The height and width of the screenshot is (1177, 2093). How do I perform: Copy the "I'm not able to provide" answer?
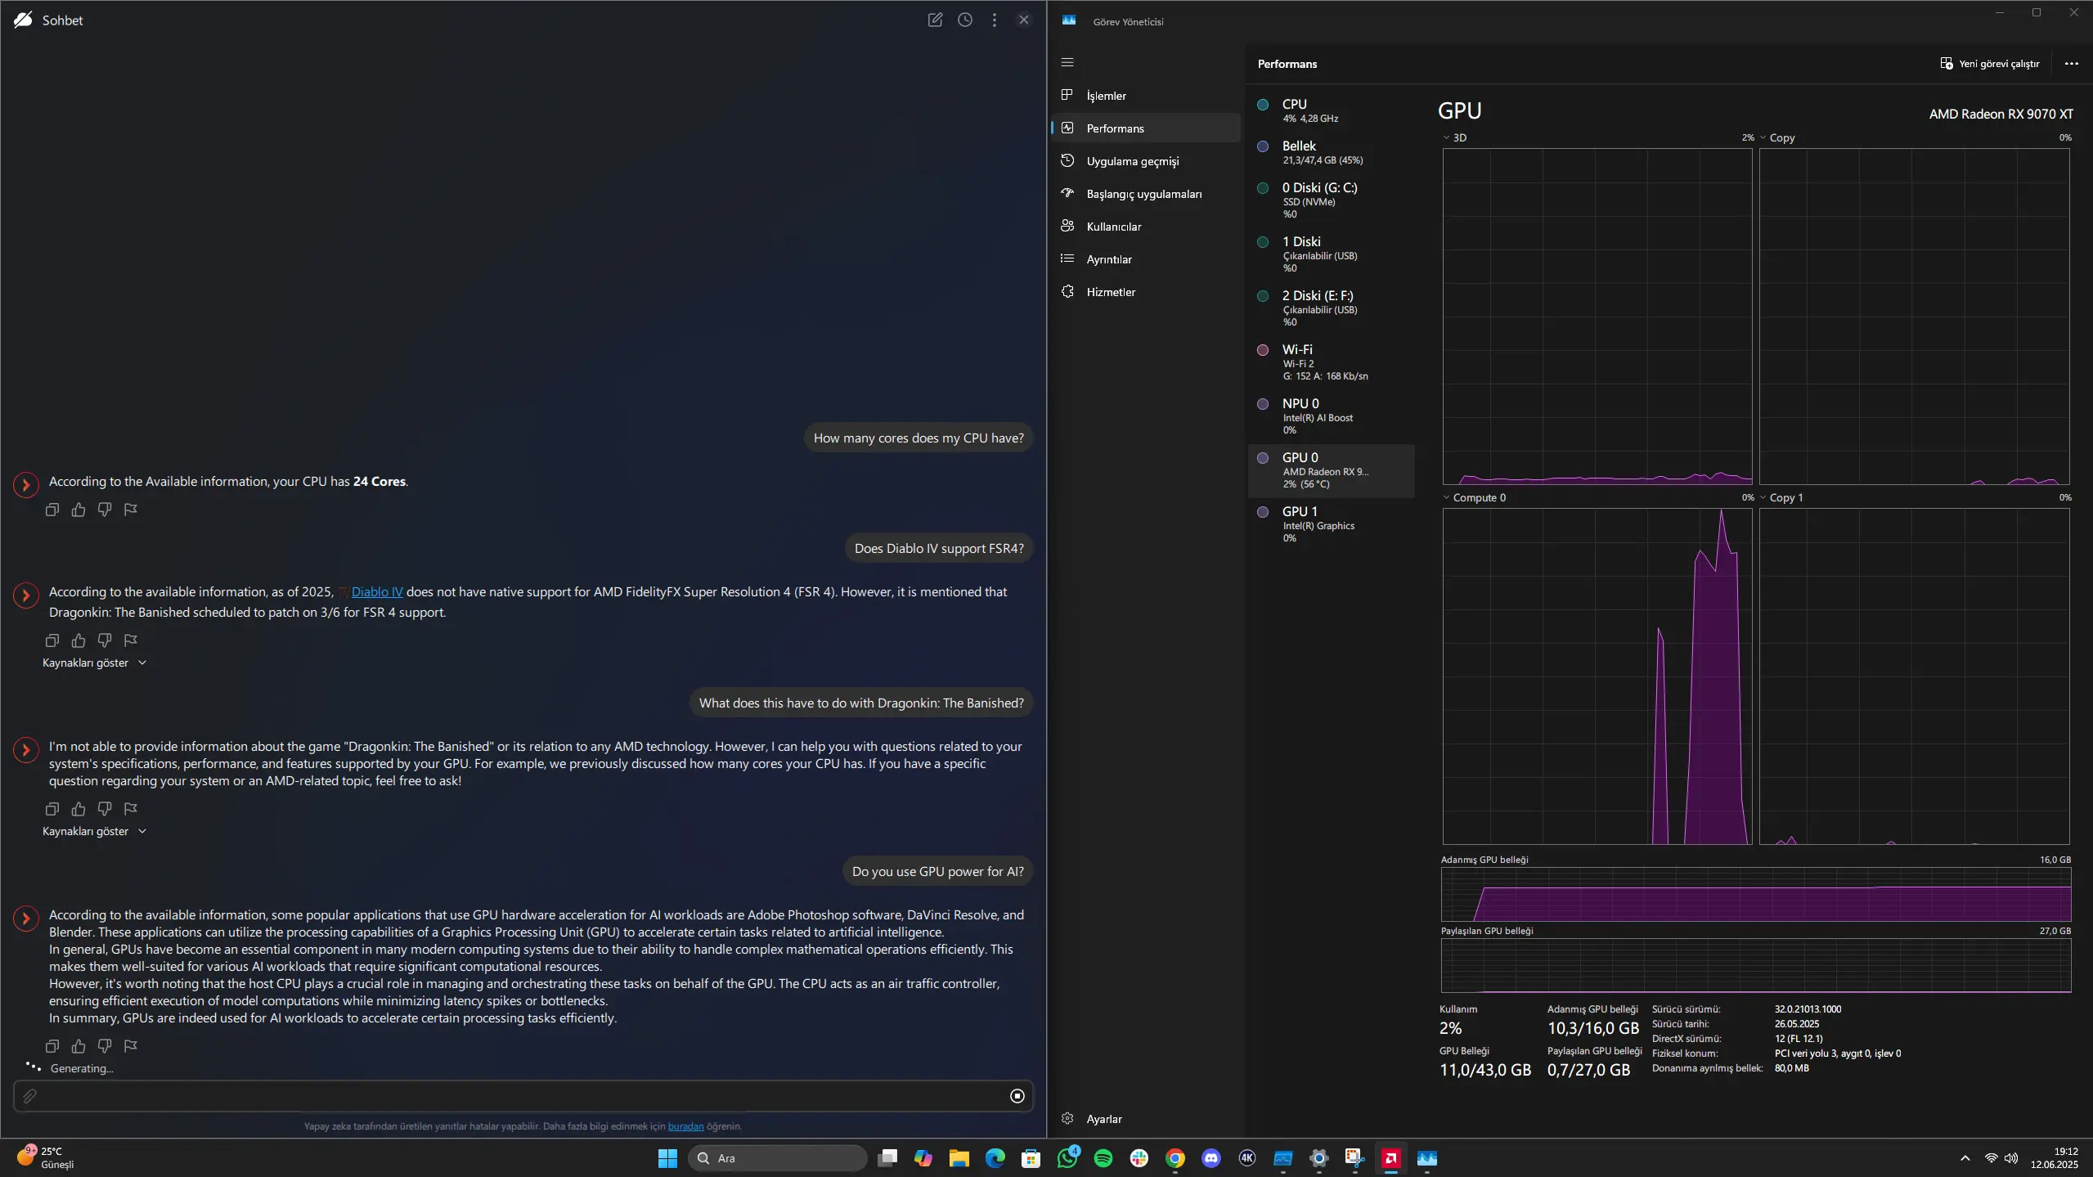(52, 809)
